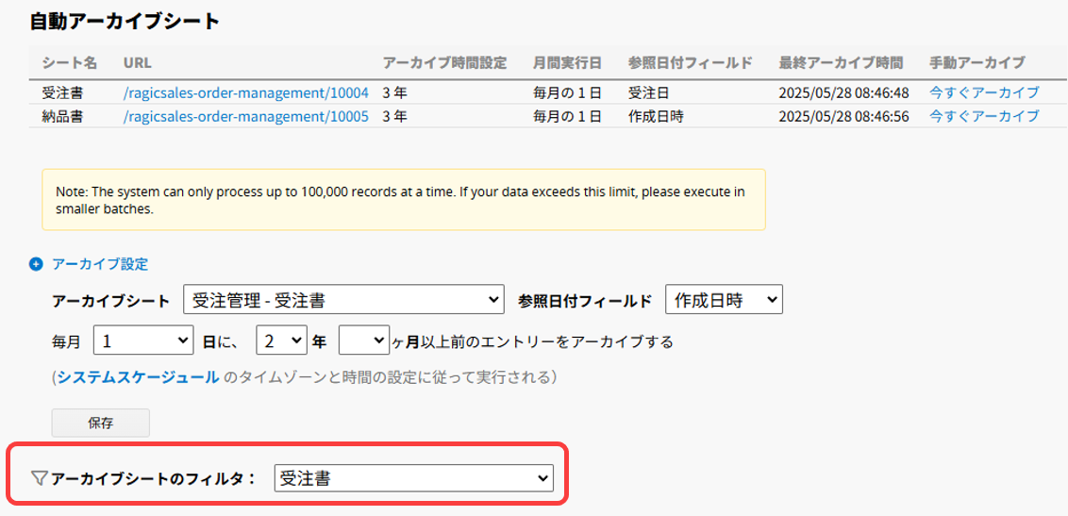
Task: Open the システムスケジュール link
Action: click(139, 376)
